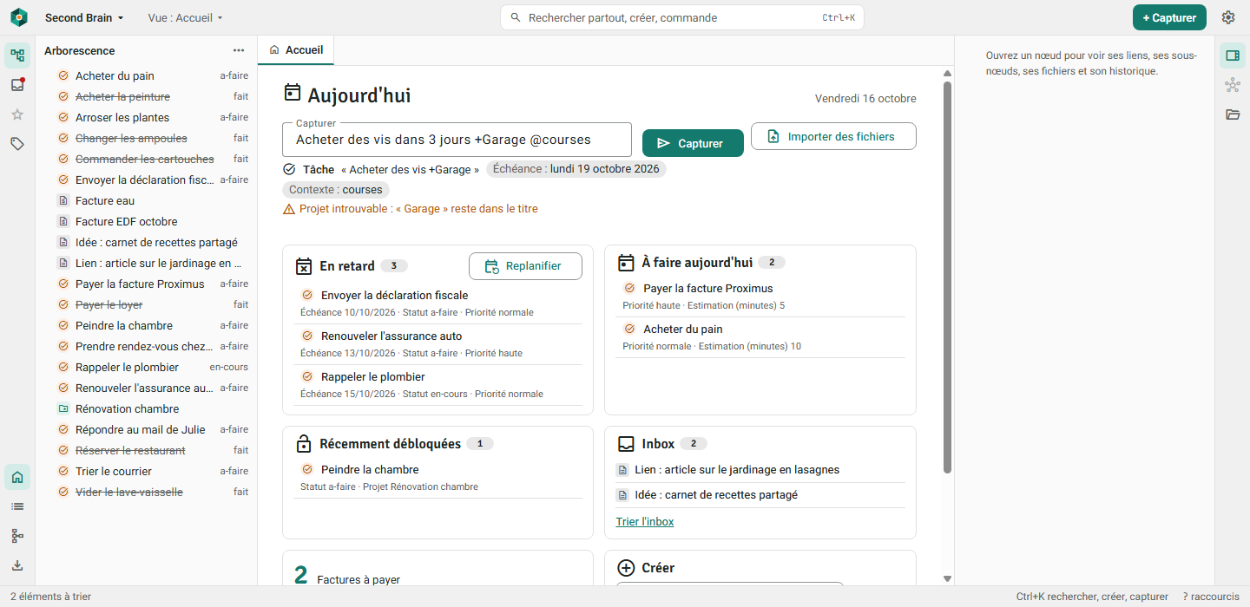Toggle check for Arroser les plantes in tree
The width and height of the screenshot is (1250, 607).
point(63,117)
